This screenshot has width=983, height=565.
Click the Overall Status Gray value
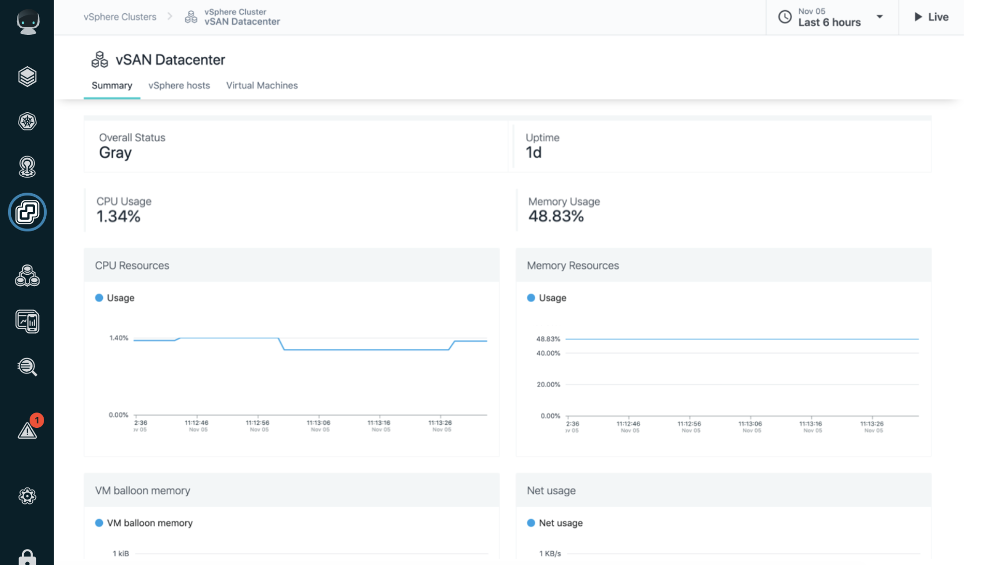click(x=115, y=153)
